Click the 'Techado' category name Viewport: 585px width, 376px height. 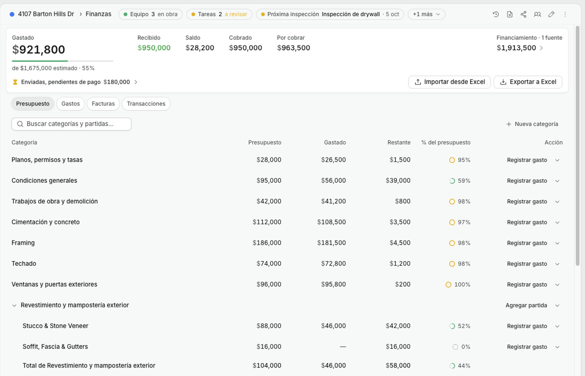(x=24, y=264)
